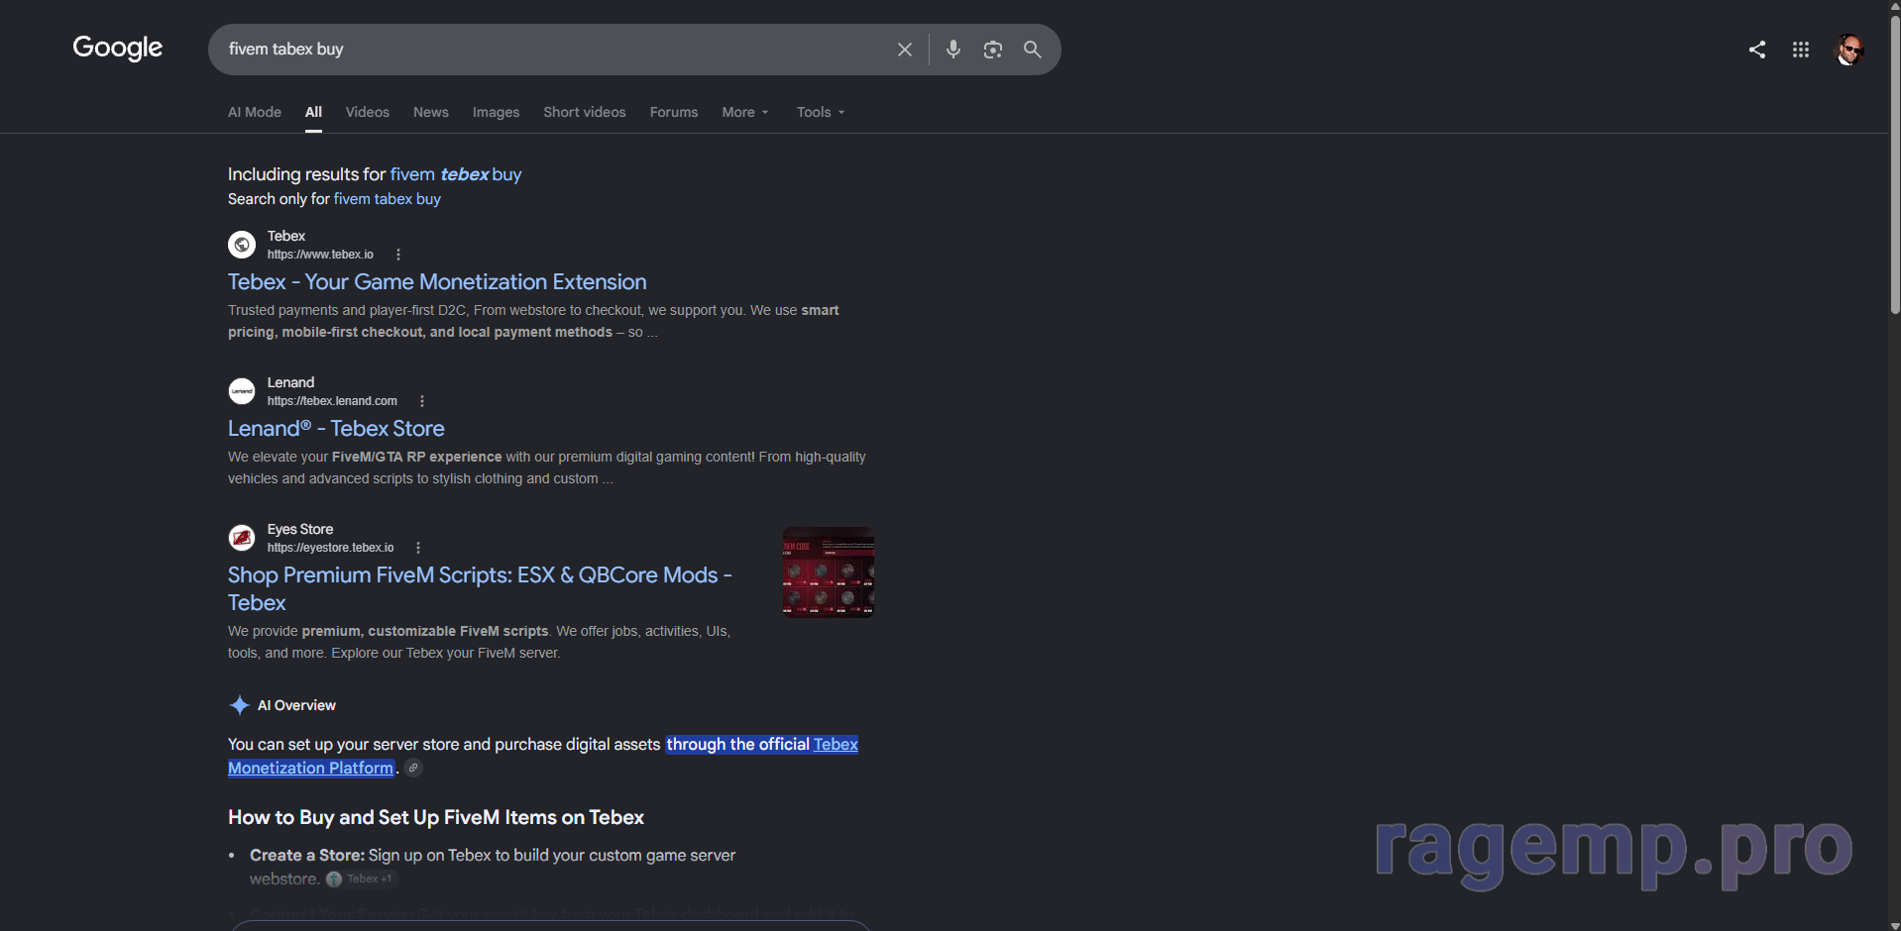The width and height of the screenshot is (1901, 931).
Task: Click the AI Overview sparkle icon
Action: (239, 705)
